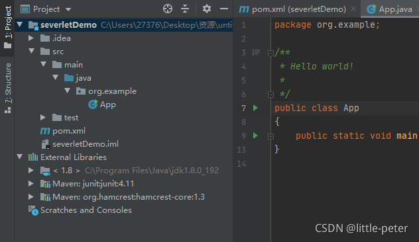Collapse the java source folder
This screenshot has height=242, width=419.
(x=56, y=77)
